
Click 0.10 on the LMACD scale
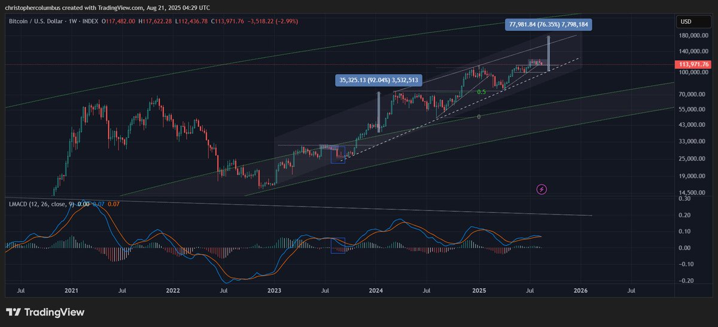click(x=686, y=232)
